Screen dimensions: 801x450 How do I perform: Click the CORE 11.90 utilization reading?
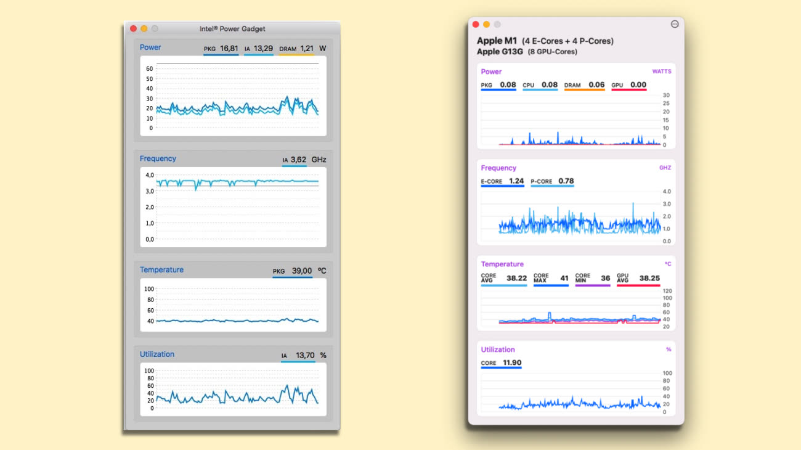[501, 364]
